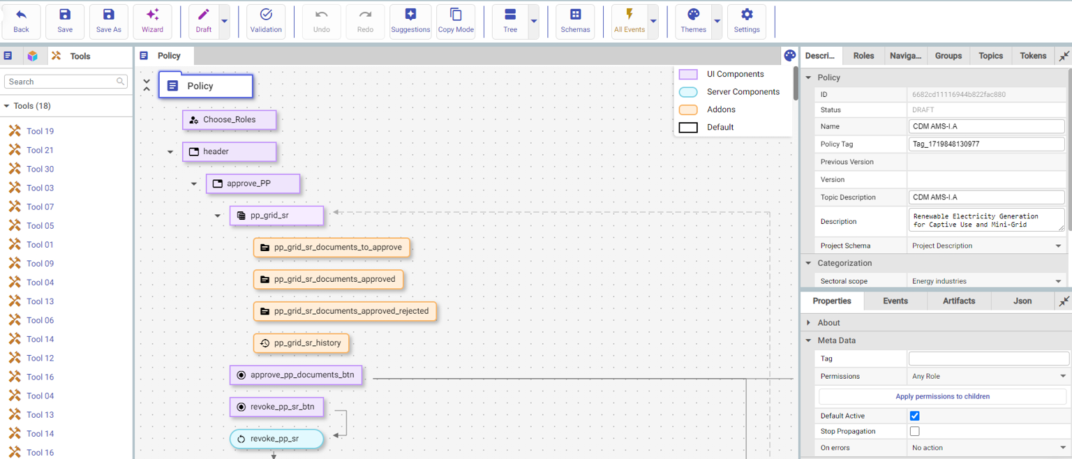This screenshot has height=459, width=1072.
Task: Click the Tools search field
Action: point(60,82)
